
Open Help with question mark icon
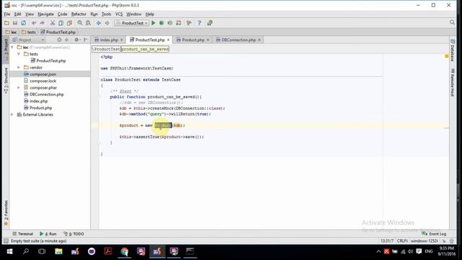click(199, 23)
